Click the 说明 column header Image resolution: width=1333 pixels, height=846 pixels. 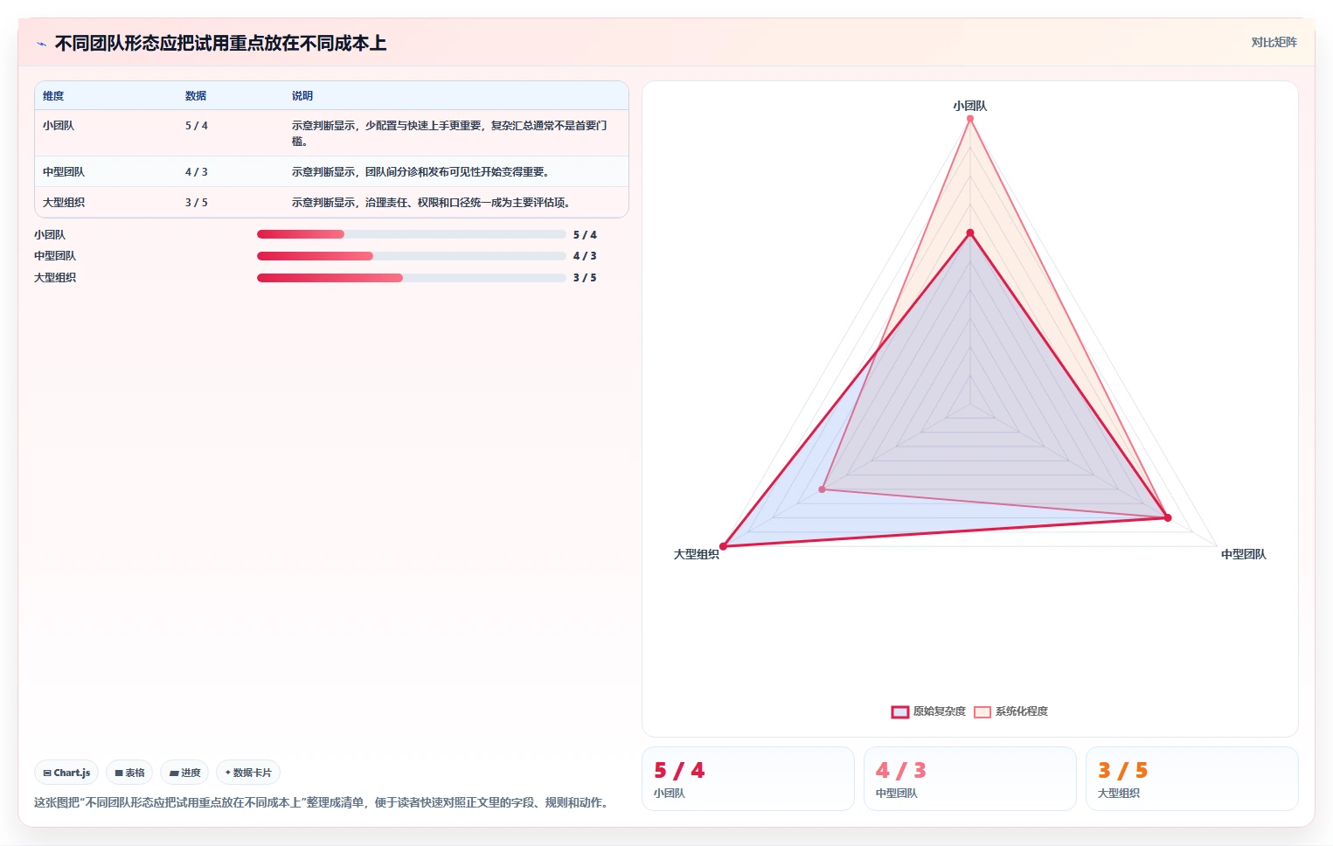coord(302,96)
